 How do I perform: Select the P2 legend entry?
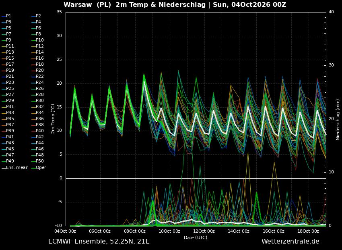(36, 16)
